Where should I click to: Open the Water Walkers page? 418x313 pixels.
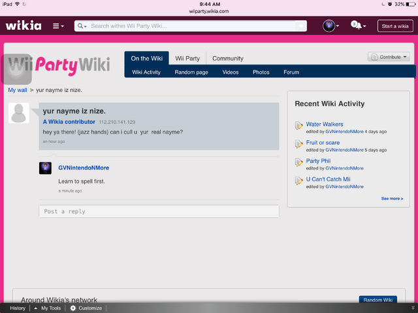[325, 124]
